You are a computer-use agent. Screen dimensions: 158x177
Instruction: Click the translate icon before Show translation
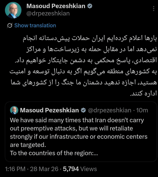point(10,26)
